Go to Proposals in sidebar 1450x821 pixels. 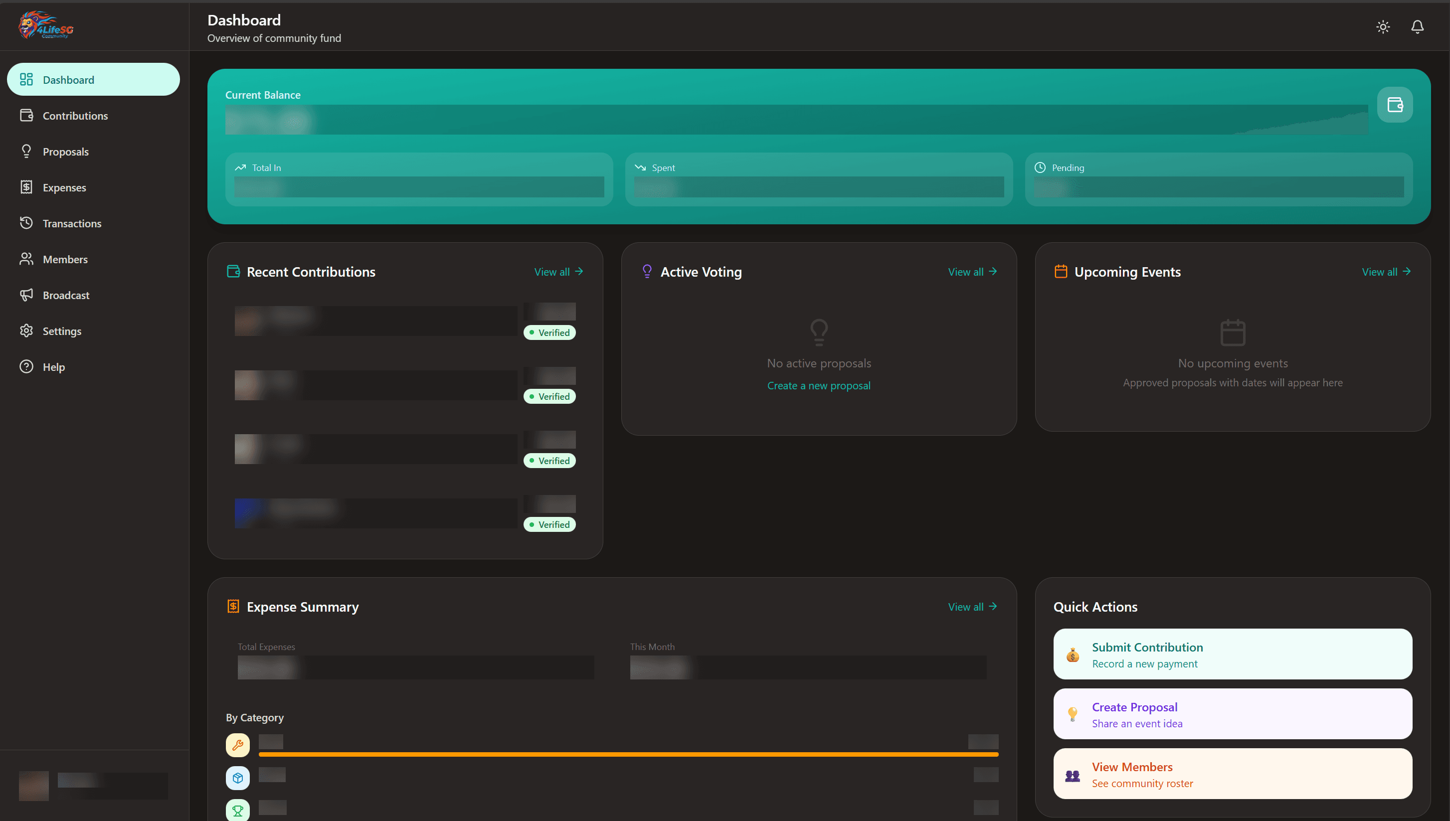pos(65,152)
